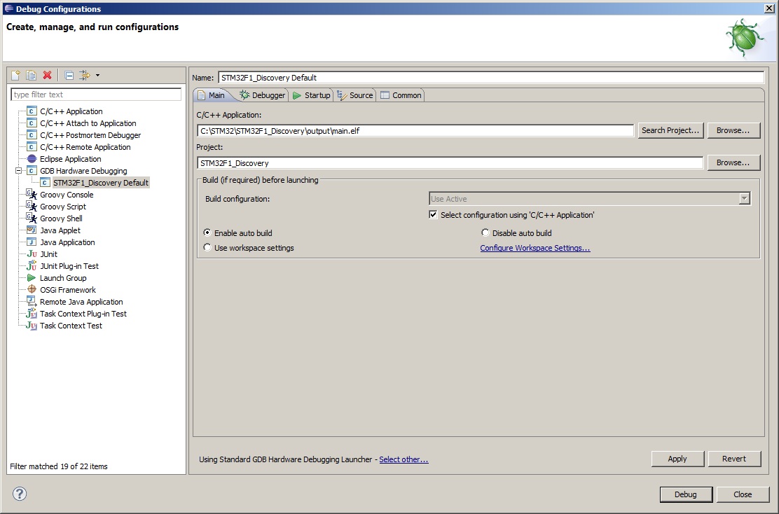
Task: Click the C/C++ Application path field
Action: tap(415, 131)
